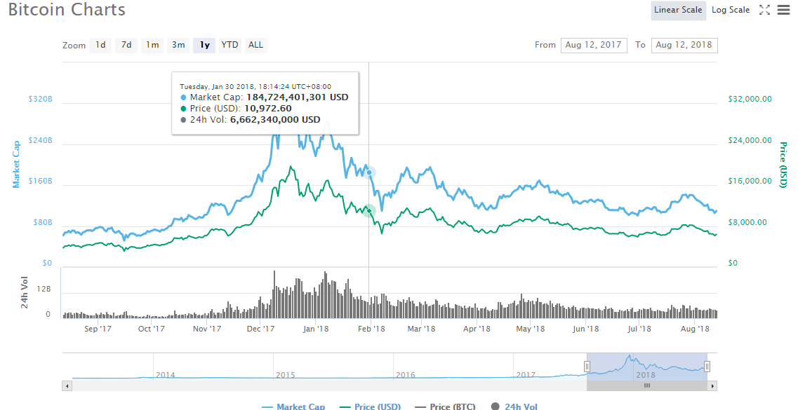Image resolution: width=798 pixels, height=410 pixels.
Task: Click the 12B volume axis label
Action: (x=44, y=289)
